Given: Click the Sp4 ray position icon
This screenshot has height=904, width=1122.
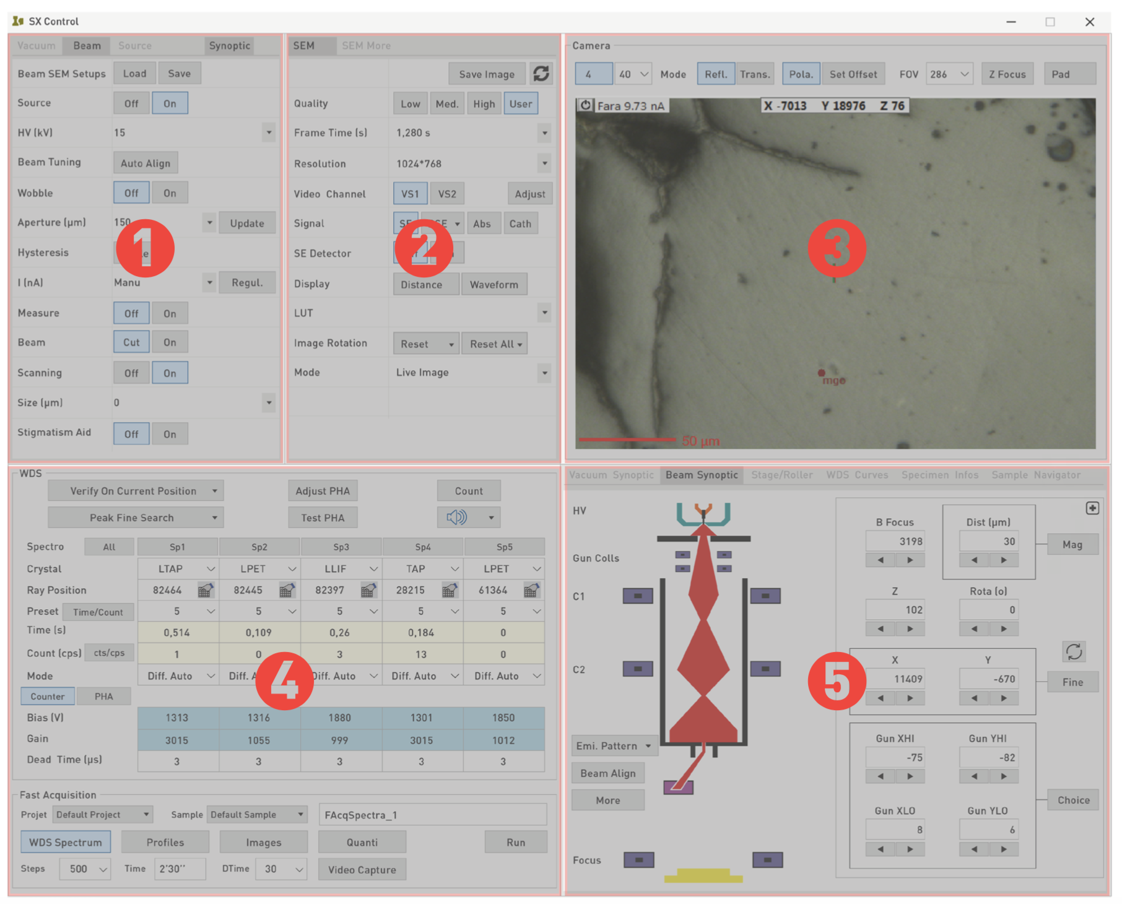Looking at the screenshot, I should click(x=450, y=590).
